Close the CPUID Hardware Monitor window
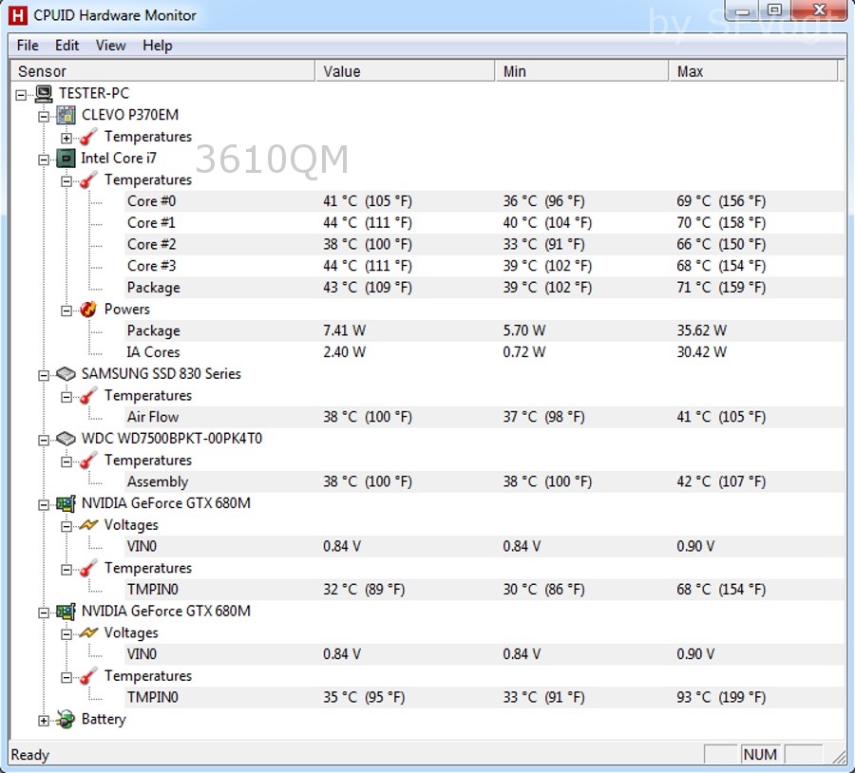855x773 pixels. (820, 10)
